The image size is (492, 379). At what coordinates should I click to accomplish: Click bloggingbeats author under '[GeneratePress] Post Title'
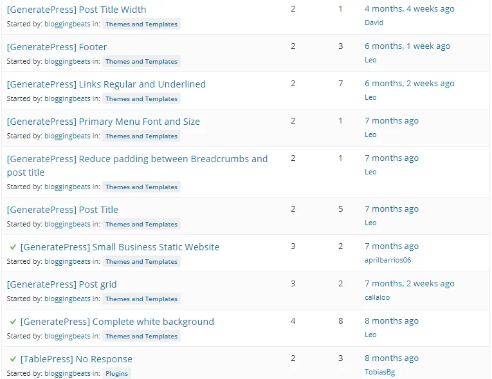pyautogui.click(x=68, y=225)
